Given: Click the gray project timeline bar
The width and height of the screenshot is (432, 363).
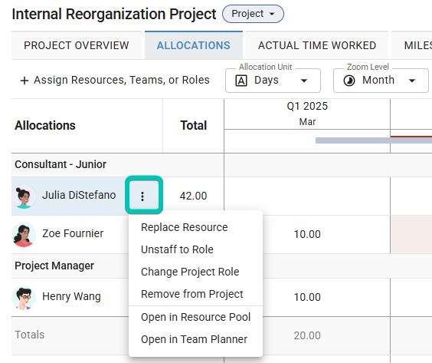Looking at the screenshot, I should point(374,140).
